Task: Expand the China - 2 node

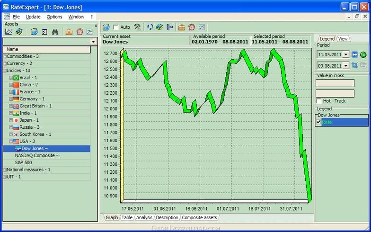Action: (11, 85)
